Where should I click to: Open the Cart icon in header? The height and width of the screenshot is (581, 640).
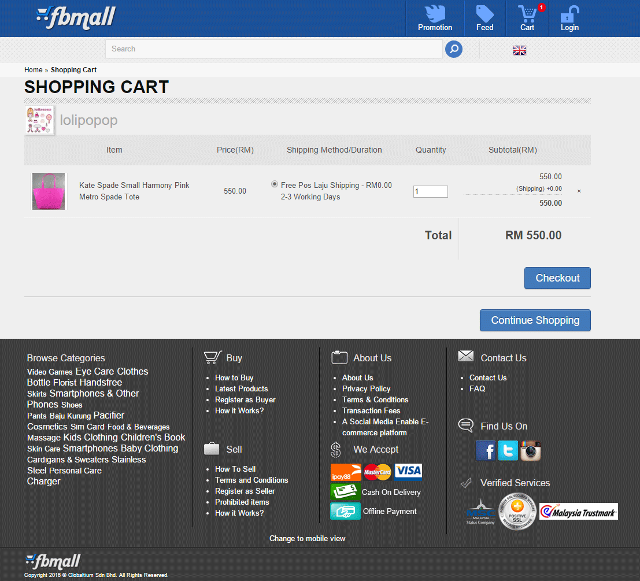click(527, 14)
